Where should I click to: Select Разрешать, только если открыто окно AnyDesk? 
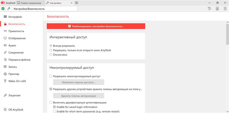point(51,50)
